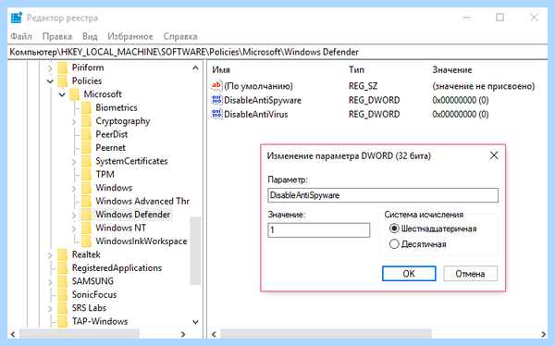The image size is (555, 346).
Task: Open the Справка menu
Action: [x=180, y=36]
